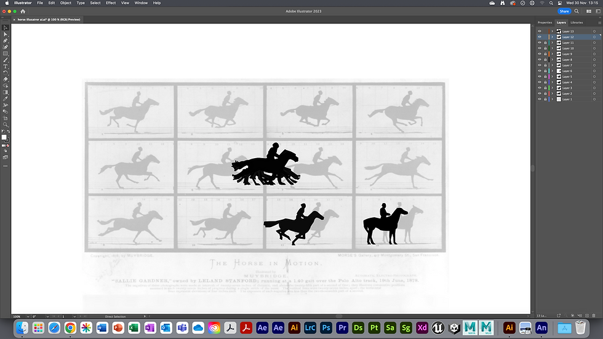The image size is (603, 339).
Task: Click the Layer 6 thumbnail
Action: [559, 71]
